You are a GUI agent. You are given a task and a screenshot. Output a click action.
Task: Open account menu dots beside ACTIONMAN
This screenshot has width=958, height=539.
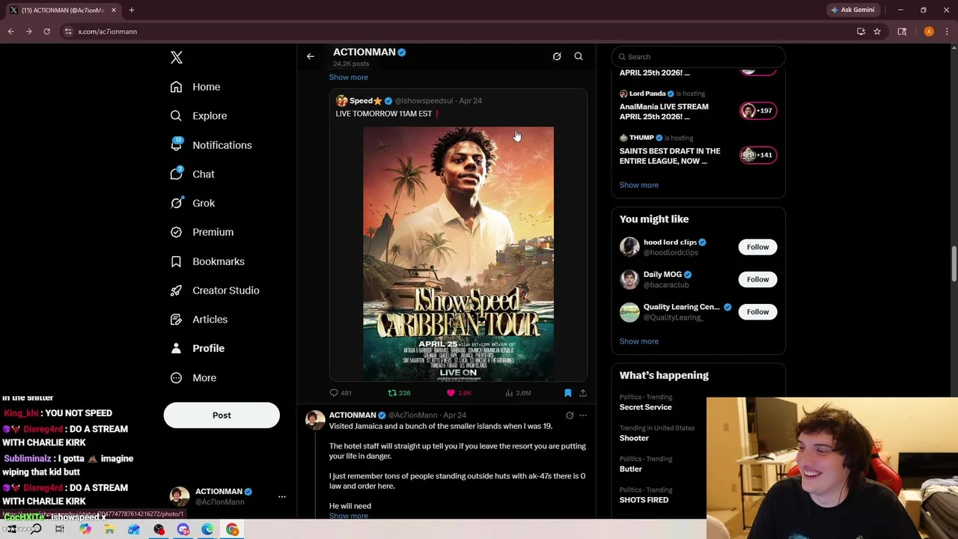coord(281,496)
